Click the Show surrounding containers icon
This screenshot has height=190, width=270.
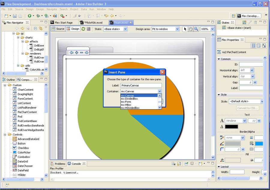(89, 29)
